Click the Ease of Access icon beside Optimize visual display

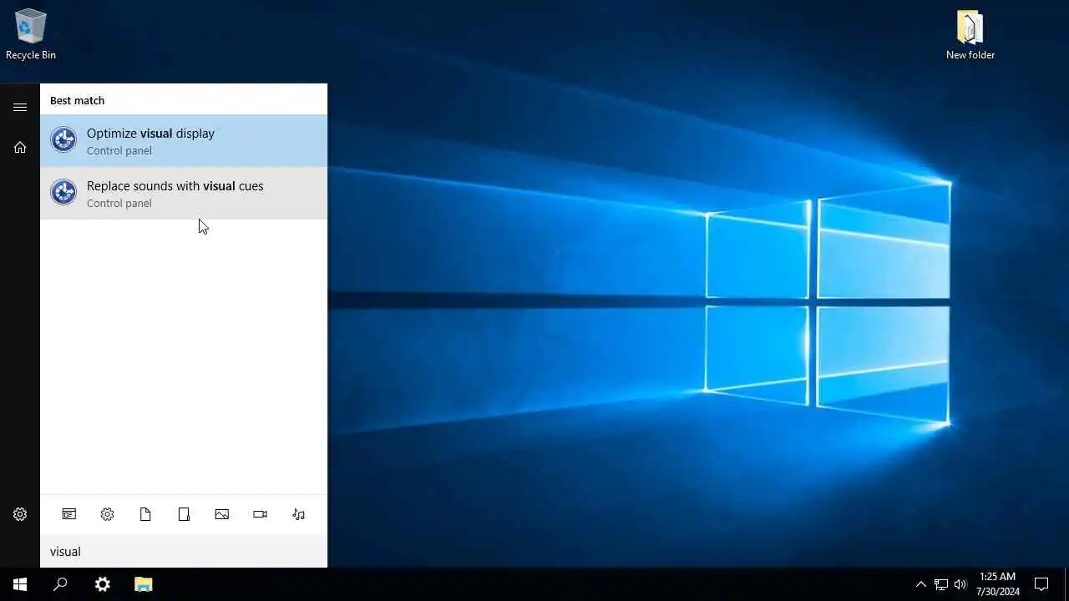coord(63,140)
